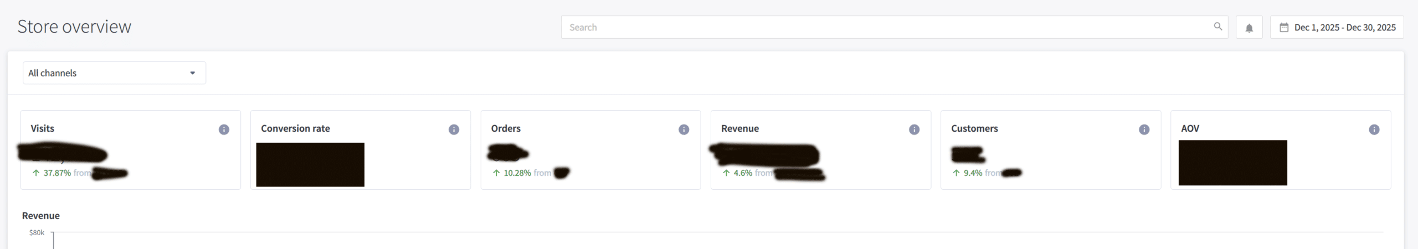The image size is (1418, 249).
Task: Open the Orders card info icon
Action: click(684, 129)
